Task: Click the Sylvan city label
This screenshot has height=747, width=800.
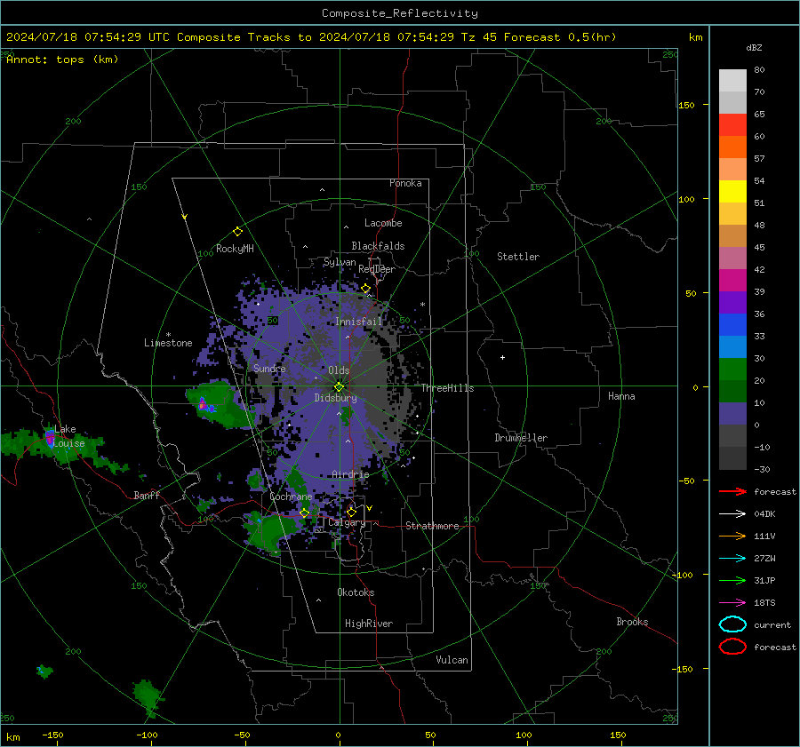Action: [x=340, y=262]
